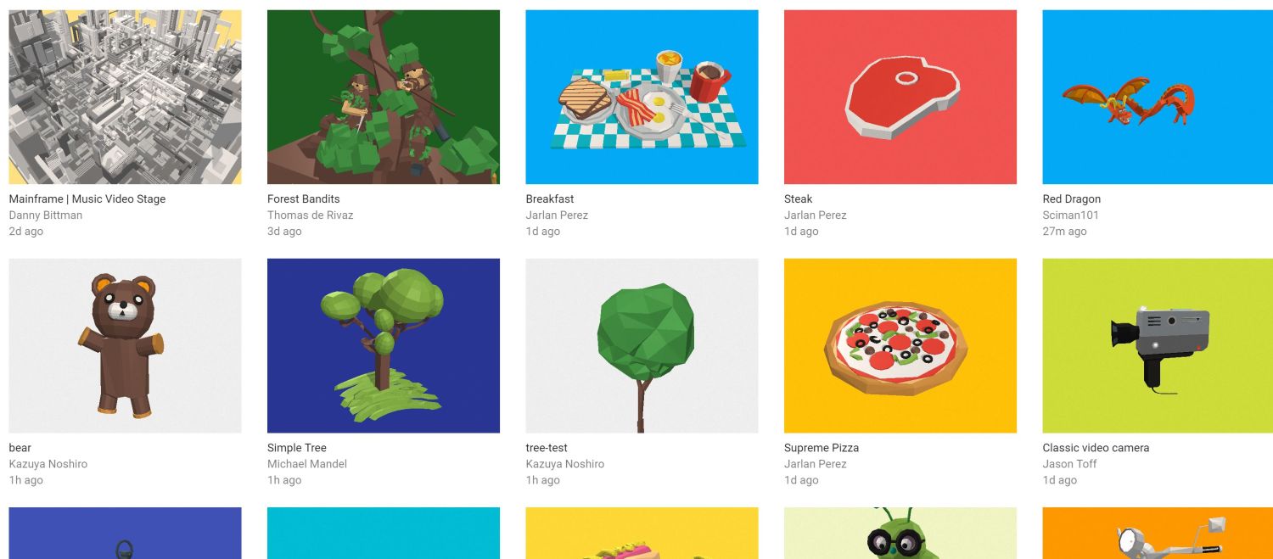Open Kazuya Noshiro's profile under bear

coord(48,464)
